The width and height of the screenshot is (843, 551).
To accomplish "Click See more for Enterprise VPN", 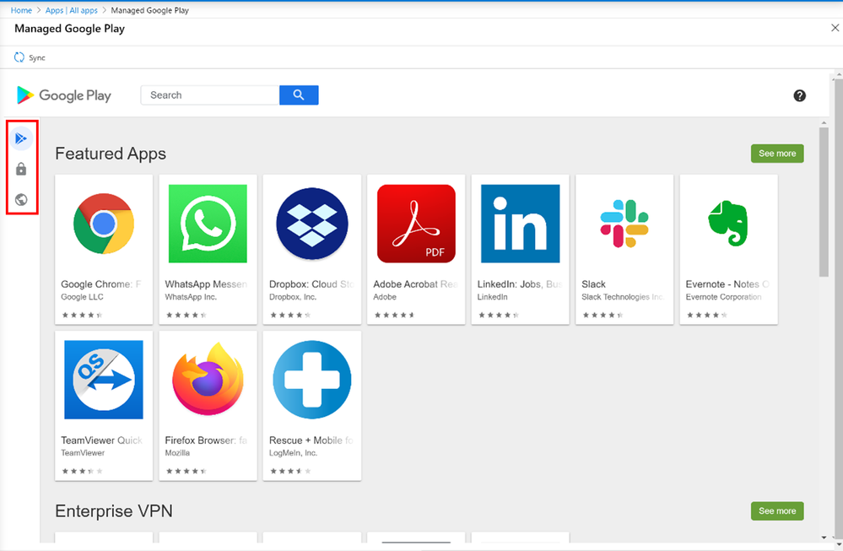I will pyautogui.click(x=777, y=511).
